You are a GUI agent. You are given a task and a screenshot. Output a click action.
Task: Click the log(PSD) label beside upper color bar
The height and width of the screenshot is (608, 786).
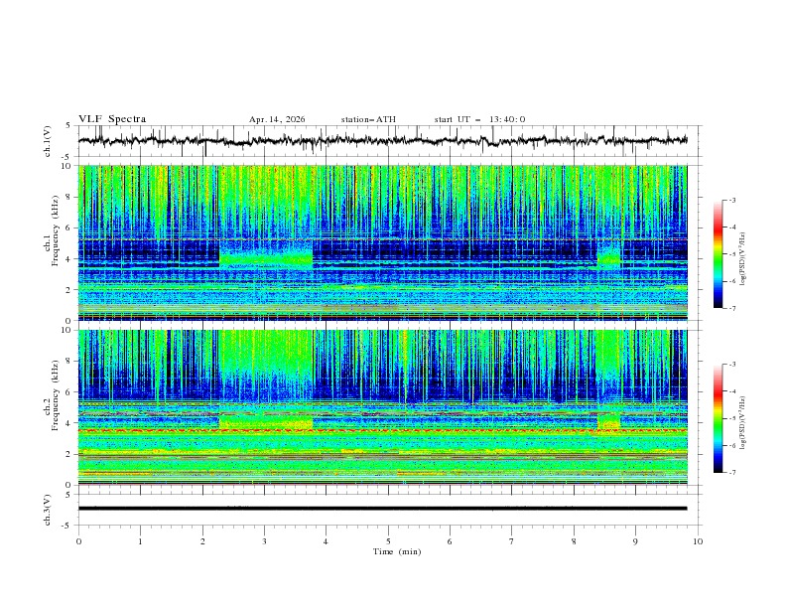tap(743, 259)
